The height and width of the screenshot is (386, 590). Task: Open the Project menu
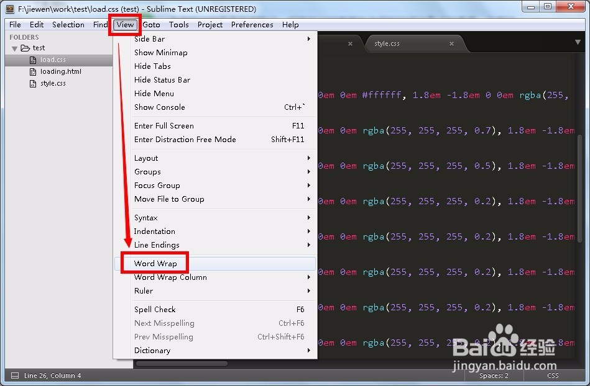point(210,25)
